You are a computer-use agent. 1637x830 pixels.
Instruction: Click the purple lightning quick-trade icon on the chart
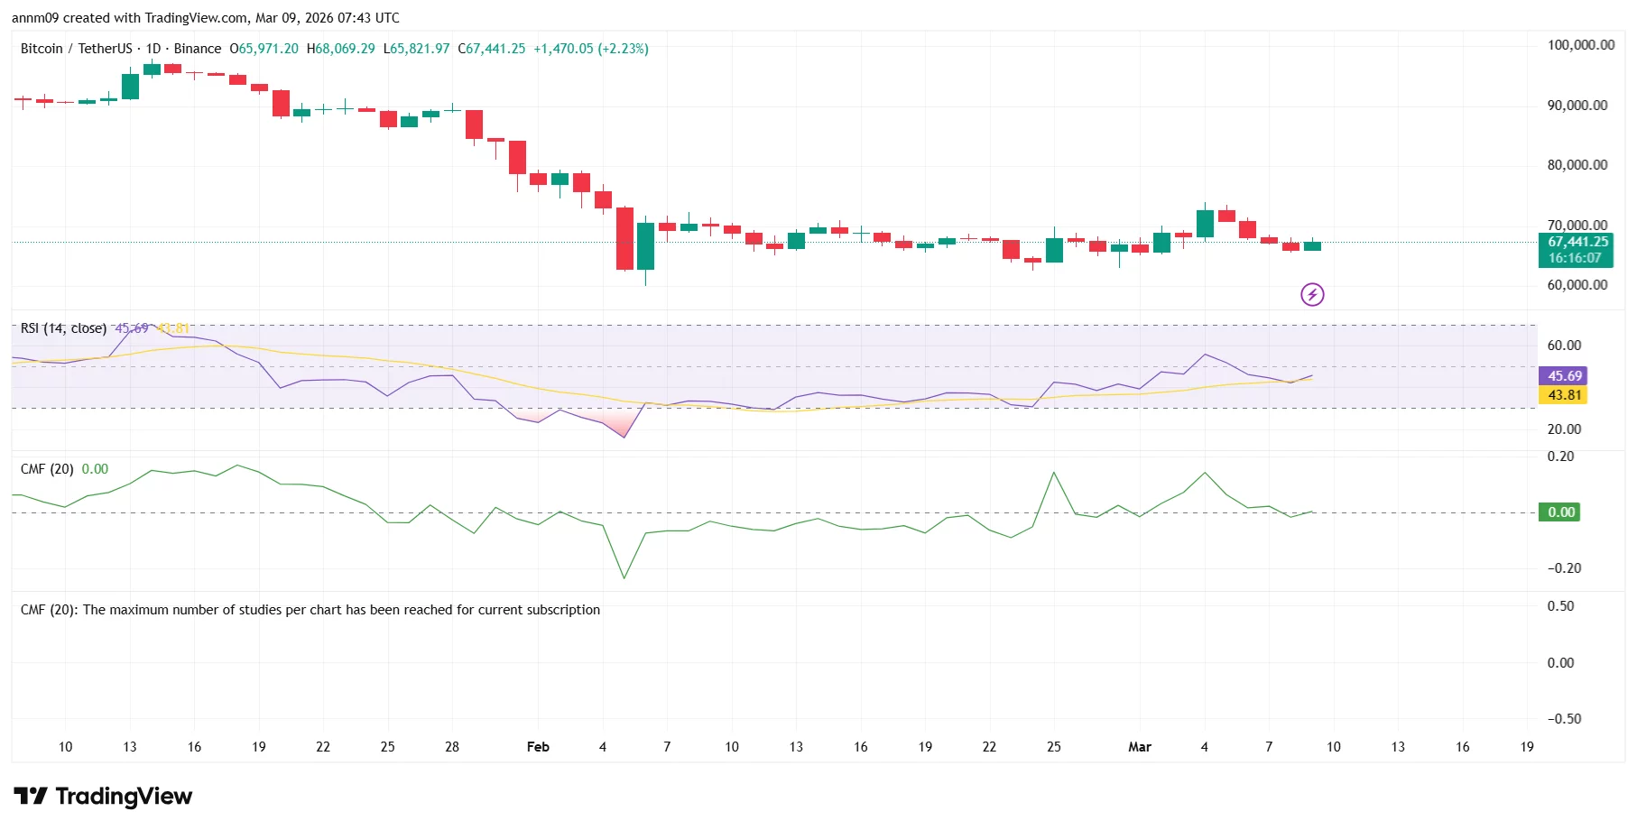click(1313, 294)
